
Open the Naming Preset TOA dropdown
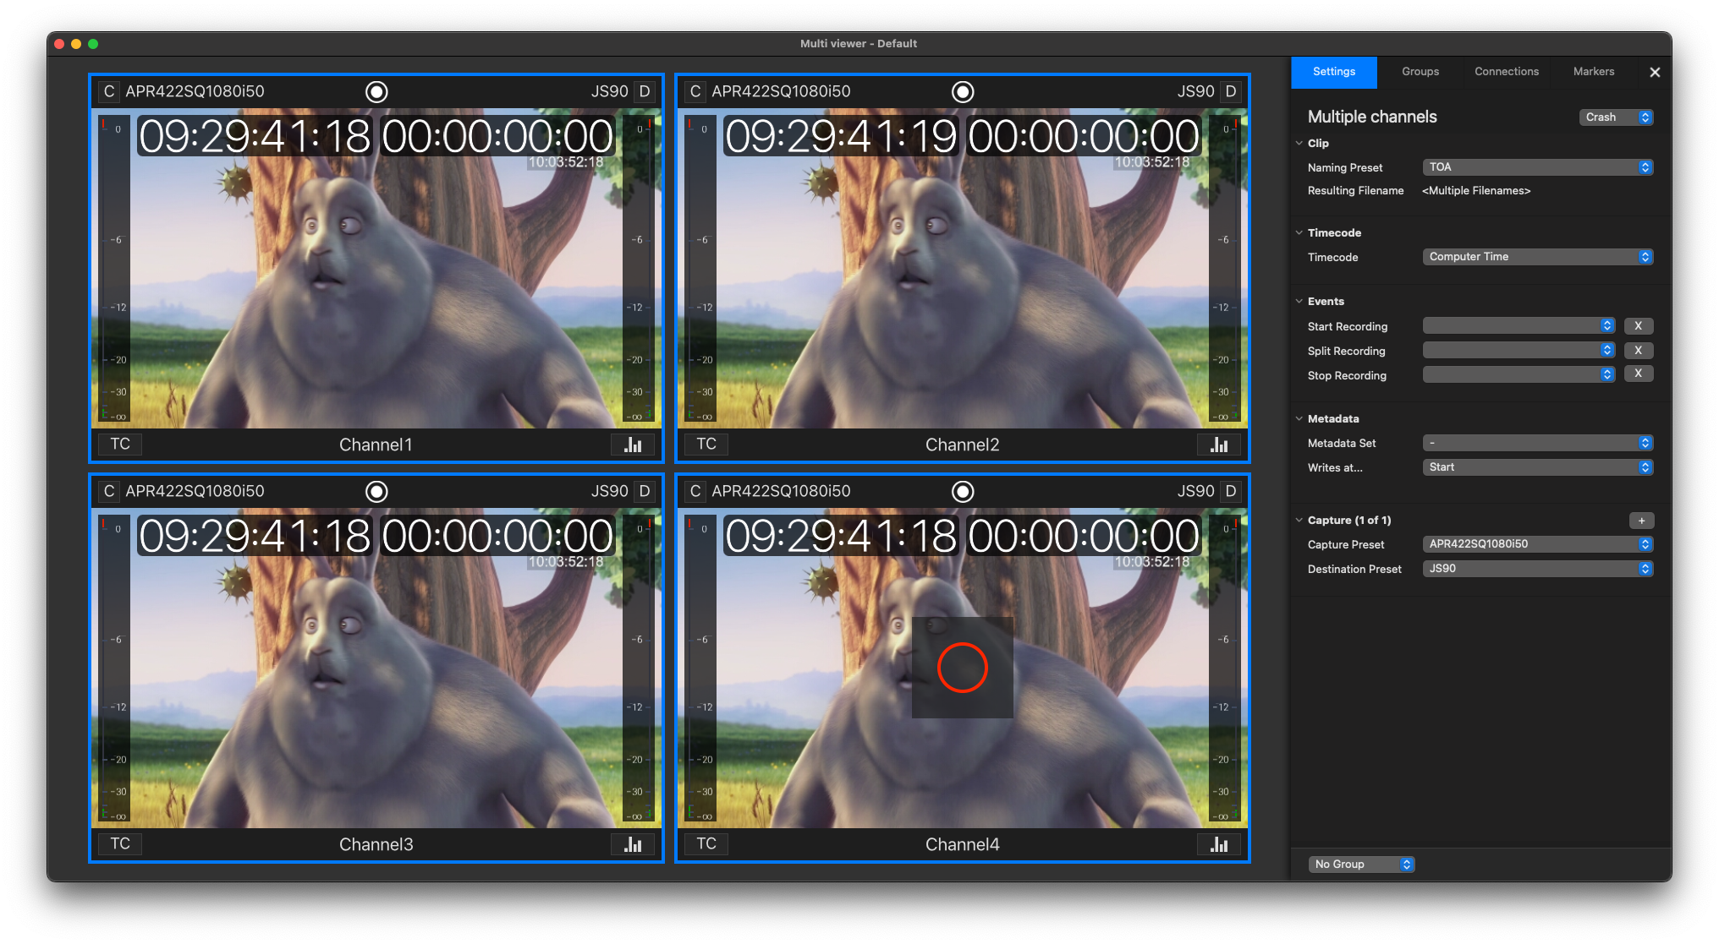click(x=1537, y=167)
